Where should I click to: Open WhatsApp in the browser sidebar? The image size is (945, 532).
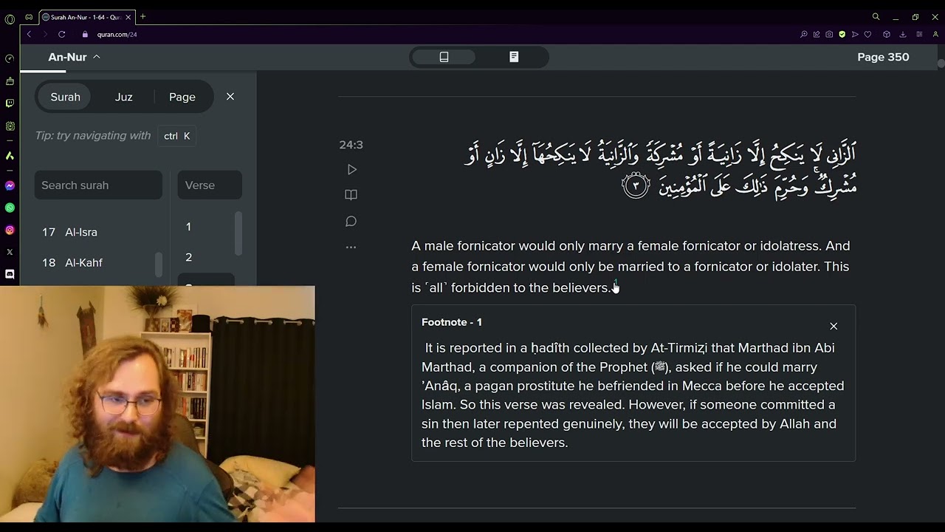tap(10, 208)
